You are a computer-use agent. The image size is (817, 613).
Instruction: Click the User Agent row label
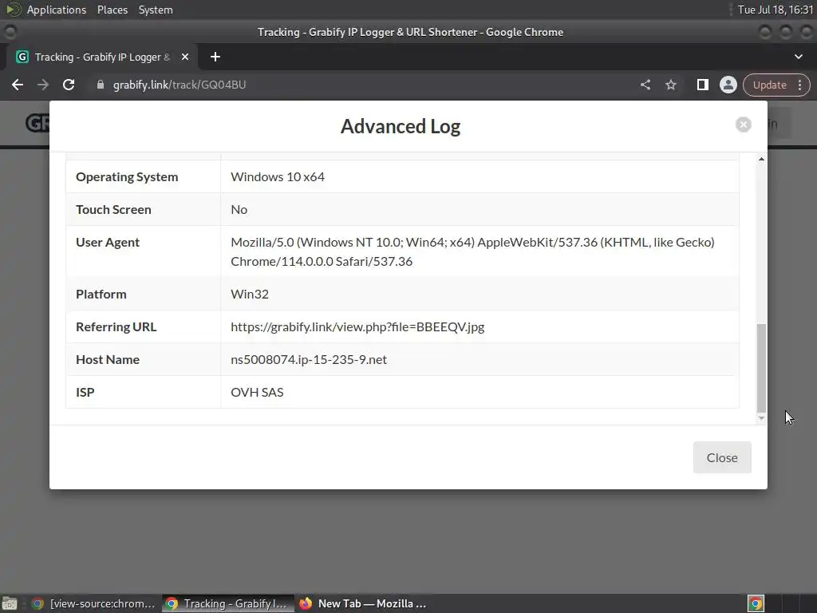pos(108,243)
